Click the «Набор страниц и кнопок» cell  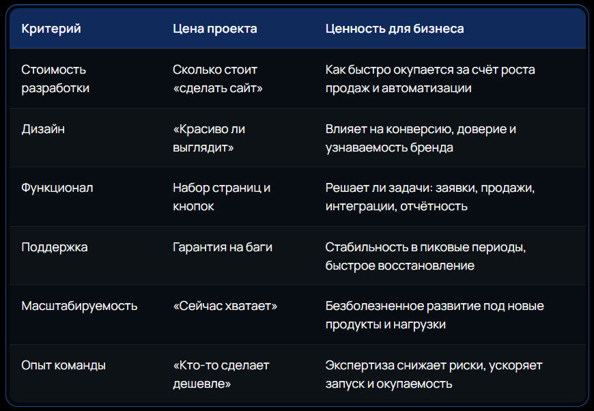click(221, 197)
